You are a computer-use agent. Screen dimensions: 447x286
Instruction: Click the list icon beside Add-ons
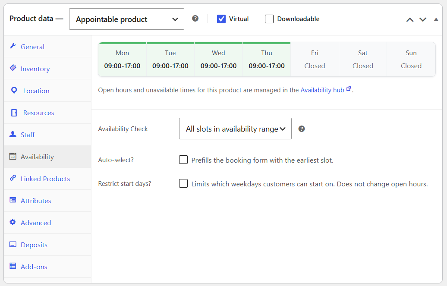[x=13, y=266]
